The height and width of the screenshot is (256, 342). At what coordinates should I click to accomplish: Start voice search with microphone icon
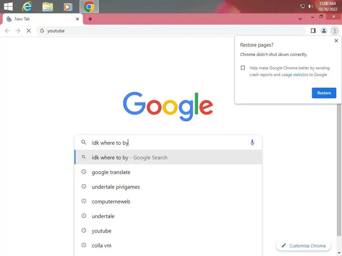pyautogui.click(x=252, y=142)
